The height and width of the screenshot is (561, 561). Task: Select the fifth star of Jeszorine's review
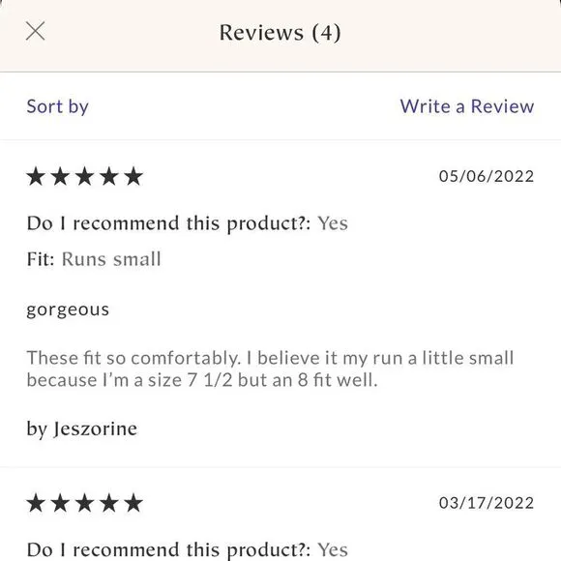pyautogui.click(x=133, y=176)
